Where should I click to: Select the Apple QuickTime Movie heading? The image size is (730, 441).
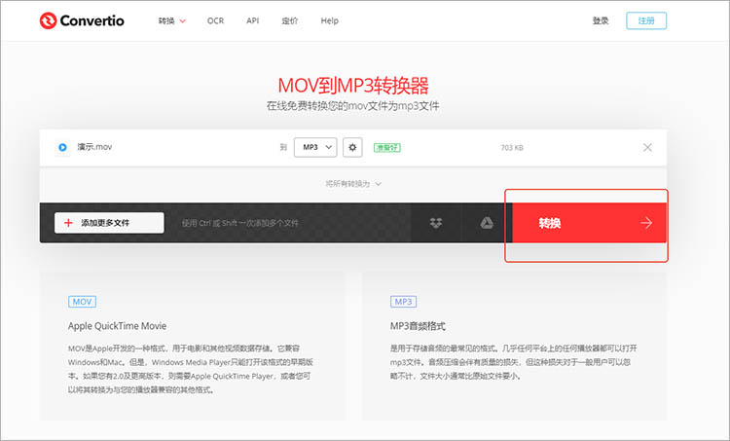point(117,326)
